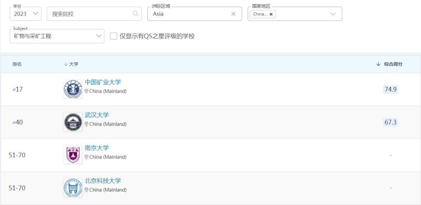Click the 洲际区域 Asia input field
The width and height of the screenshot is (421, 205).
coord(188,14)
